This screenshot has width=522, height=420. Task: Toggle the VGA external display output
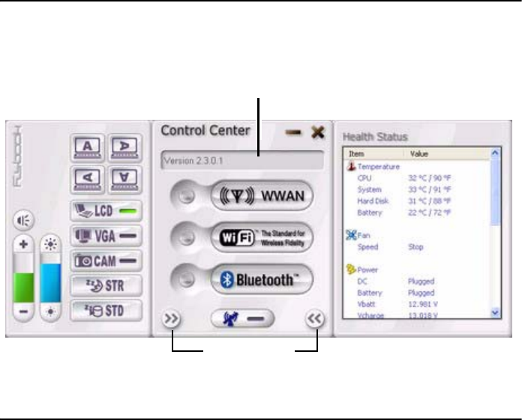[106, 236]
